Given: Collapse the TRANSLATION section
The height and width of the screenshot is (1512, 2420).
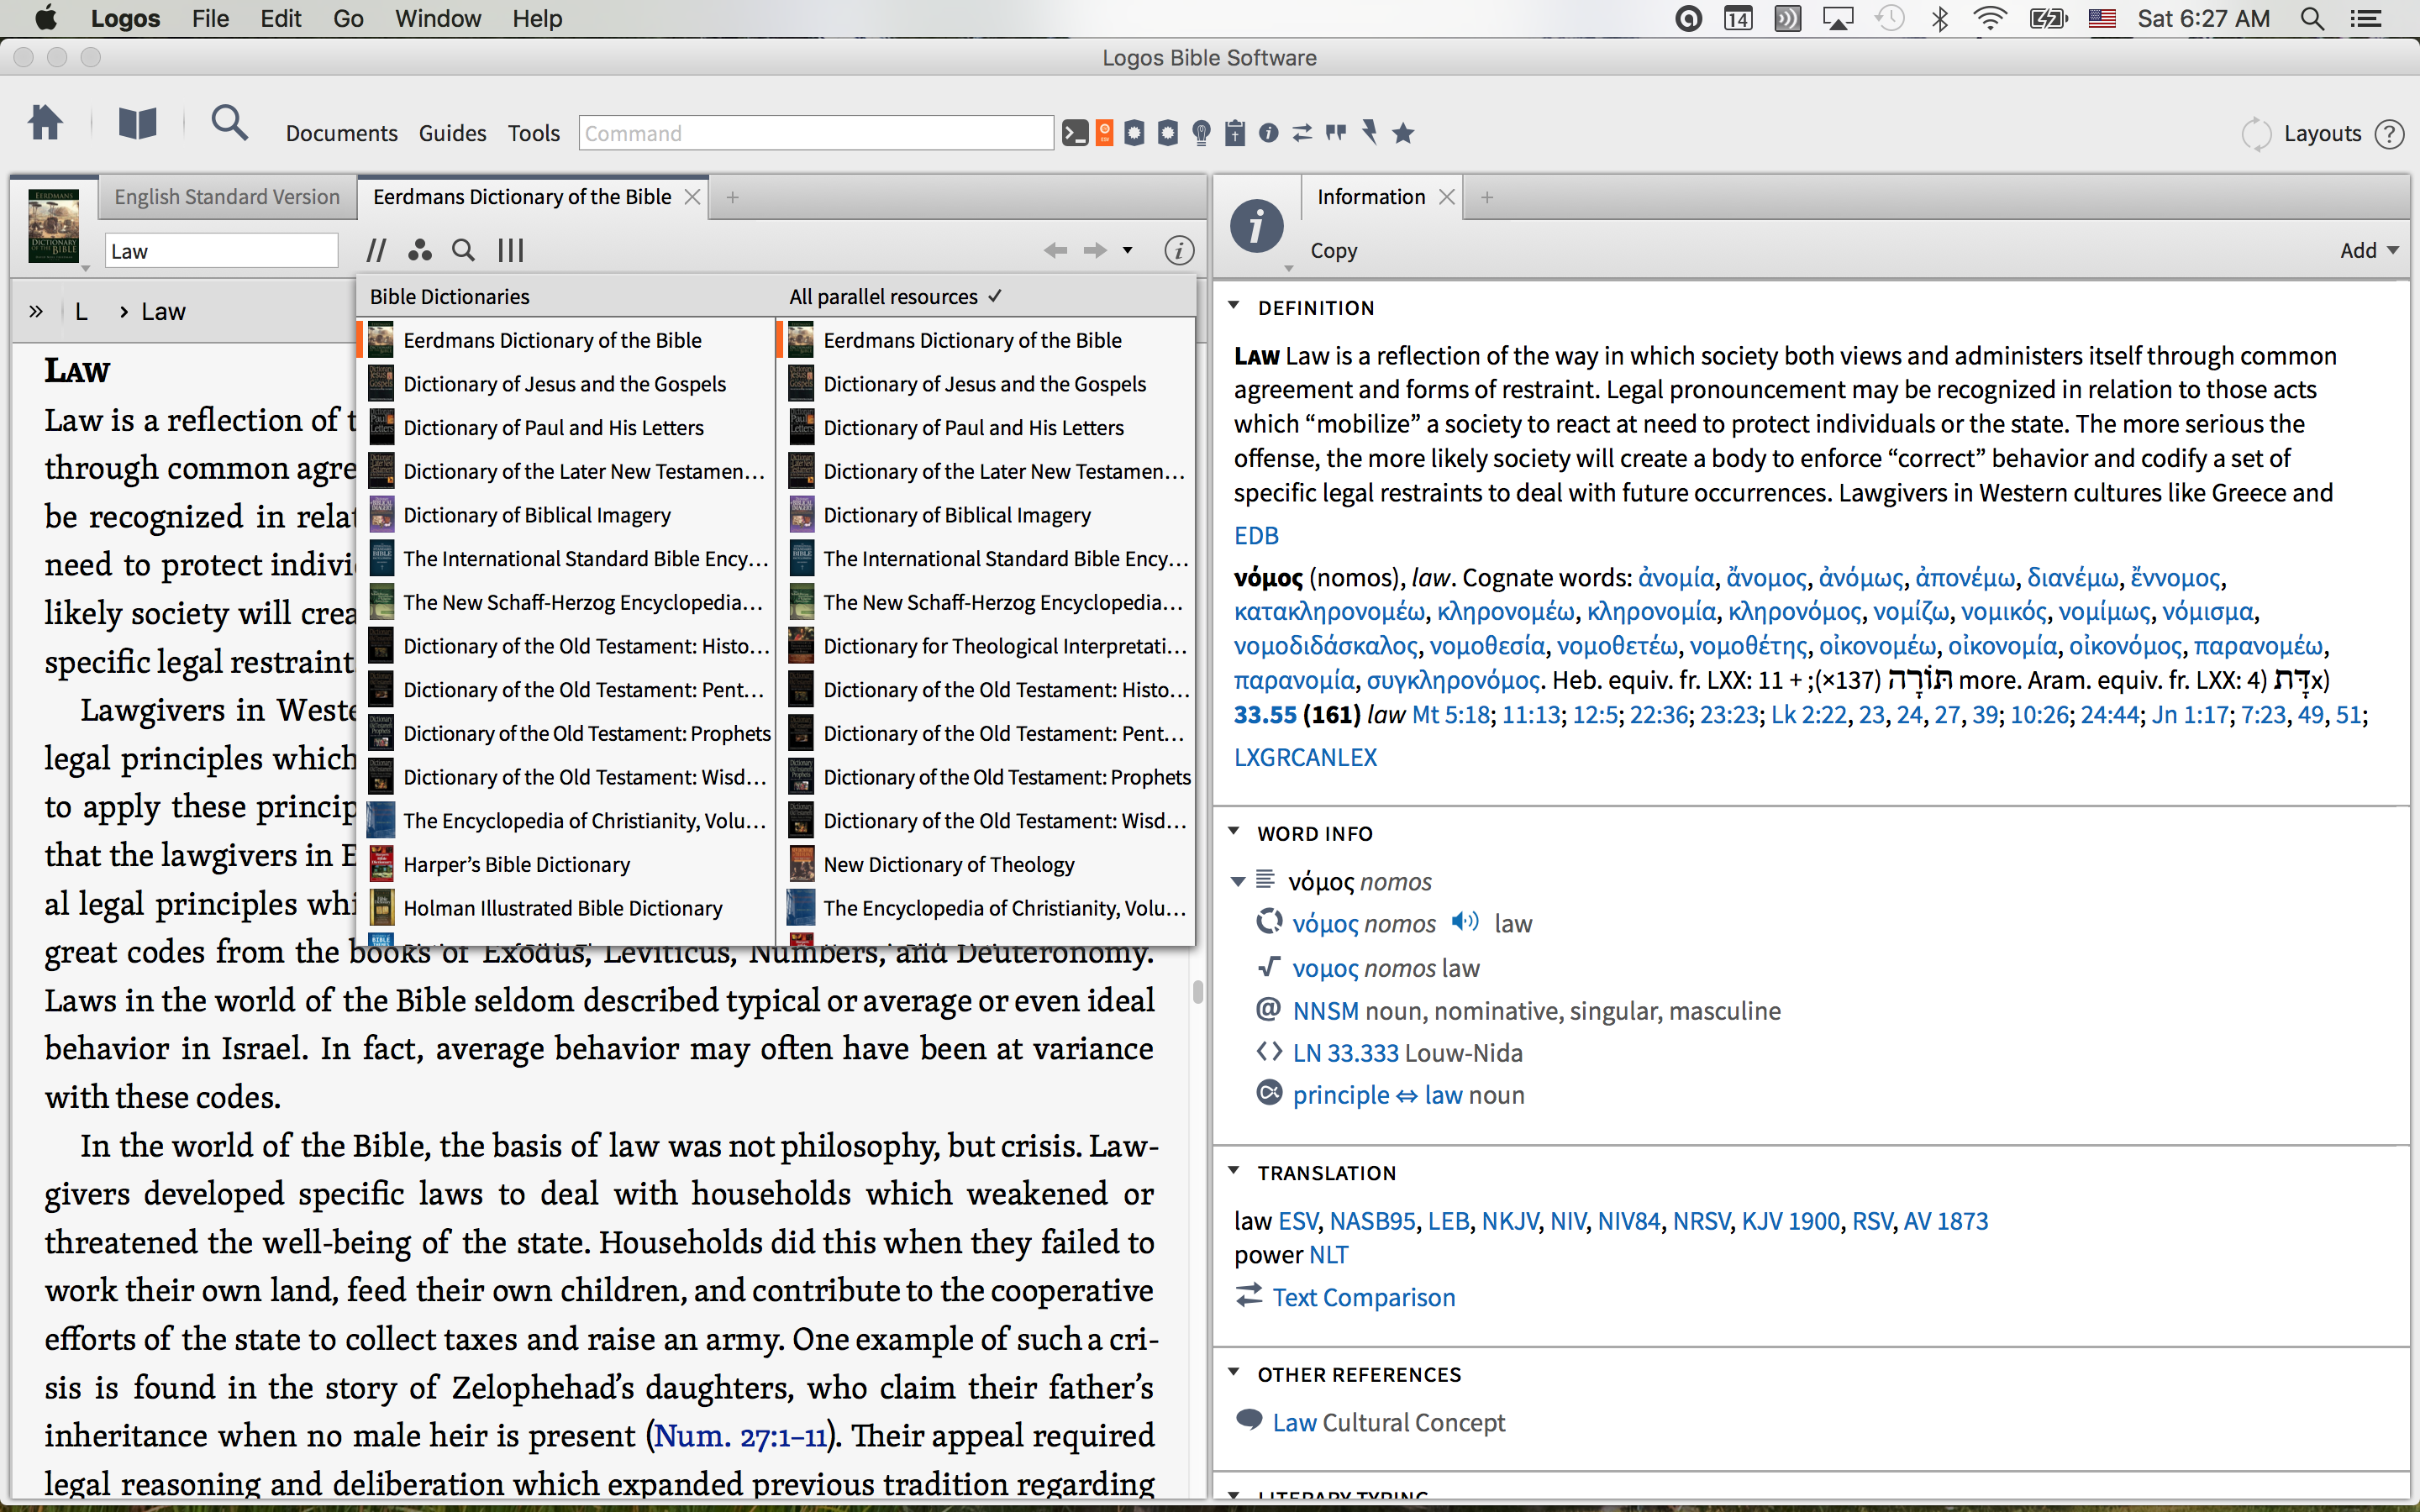Looking at the screenshot, I should click(x=1233, y=1170).
